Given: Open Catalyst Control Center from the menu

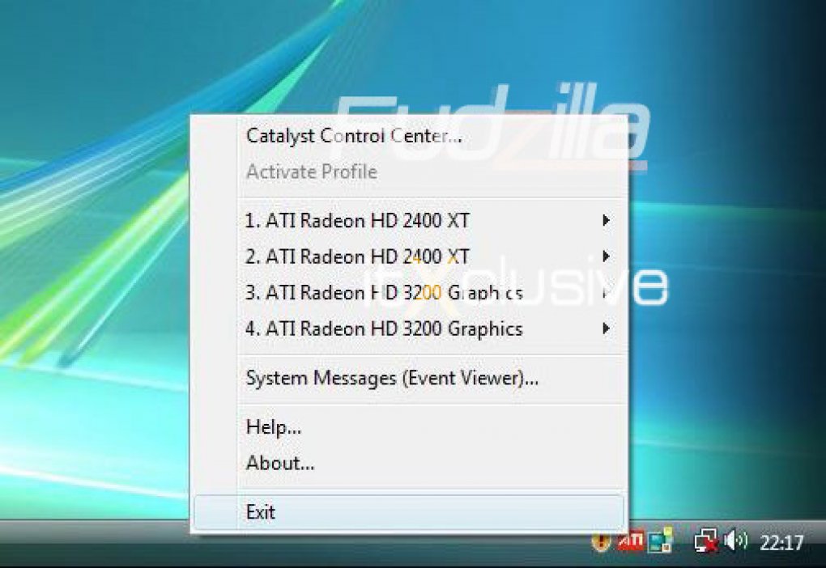Looking at the screenshot, I should point(409,136).
